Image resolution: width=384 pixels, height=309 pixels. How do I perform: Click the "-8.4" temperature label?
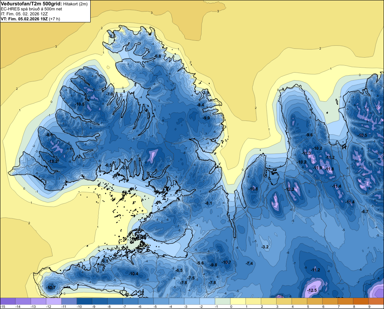click(200, 105)
